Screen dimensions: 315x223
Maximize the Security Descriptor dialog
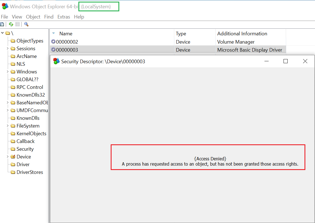pyautogui.click(x=285, y=61)
